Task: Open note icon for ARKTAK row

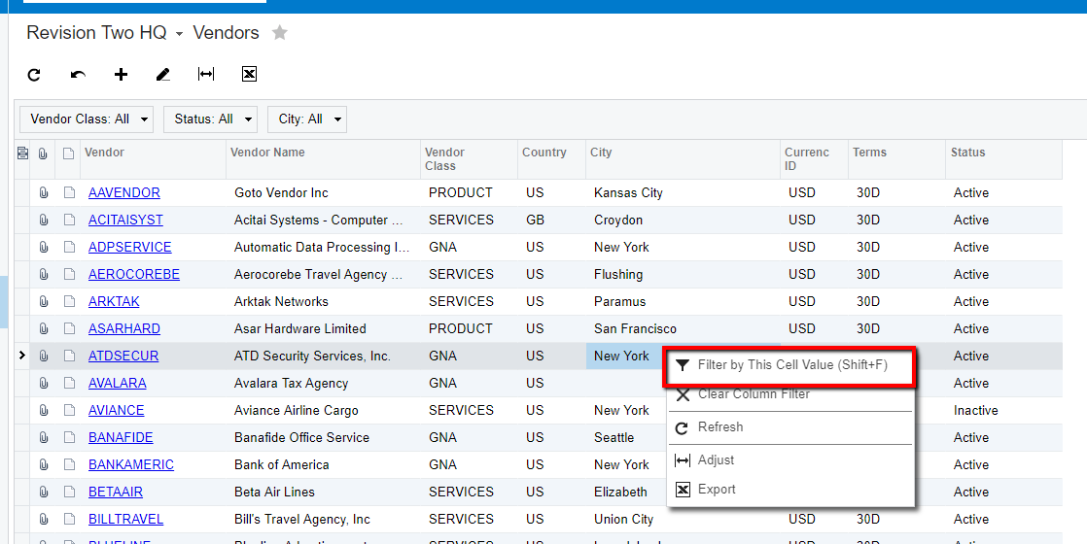Action: point(69,301)
